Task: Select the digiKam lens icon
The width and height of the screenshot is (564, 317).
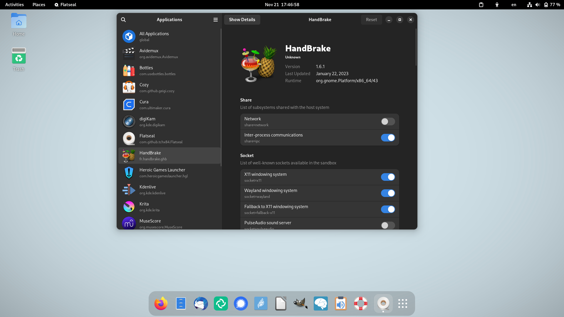Action: click(x=129, y=122)
